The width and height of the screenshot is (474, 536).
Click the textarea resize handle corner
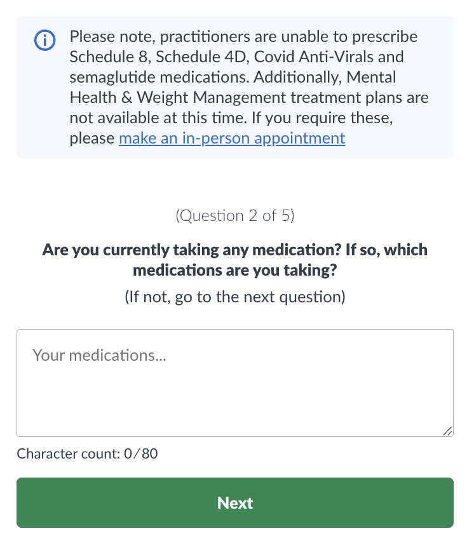[x=447, y=431]
